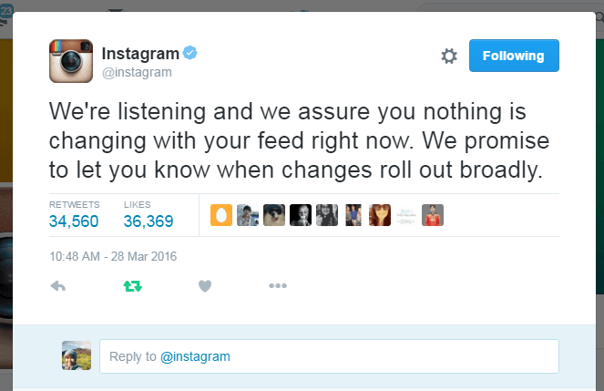The width and height of the screenshot is (604, 391).
Task: Open the dog photo avatar in likers row
Action: (274, 215)
